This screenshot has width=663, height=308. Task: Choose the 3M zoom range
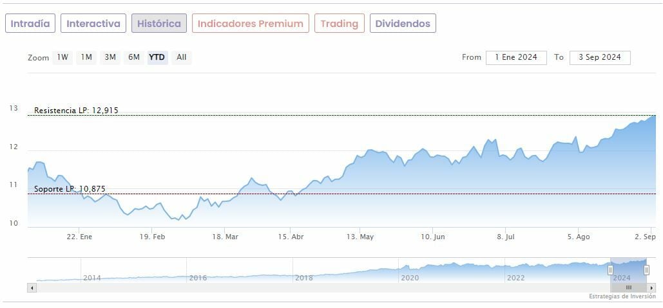[110, 57]
